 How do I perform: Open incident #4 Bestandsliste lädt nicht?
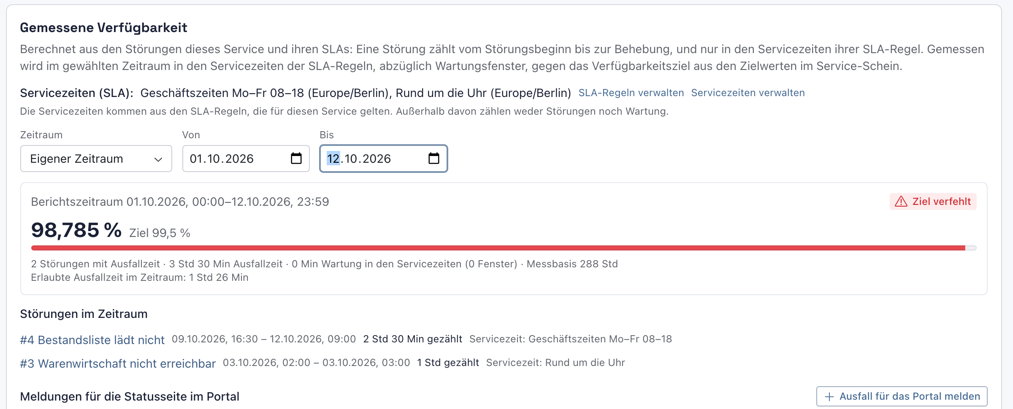pyautogui.click(x=92, y=340)
